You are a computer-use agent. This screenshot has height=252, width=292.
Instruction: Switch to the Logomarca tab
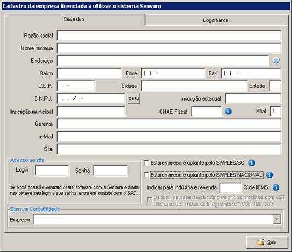(216, 20)
